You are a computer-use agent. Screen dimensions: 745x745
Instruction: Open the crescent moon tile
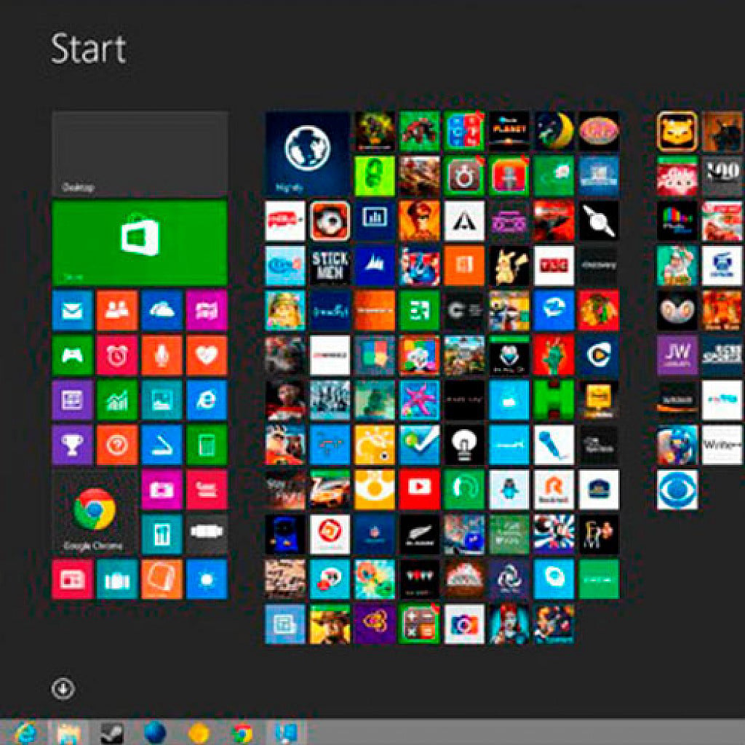pyautogui.click(x=554, y=131)
